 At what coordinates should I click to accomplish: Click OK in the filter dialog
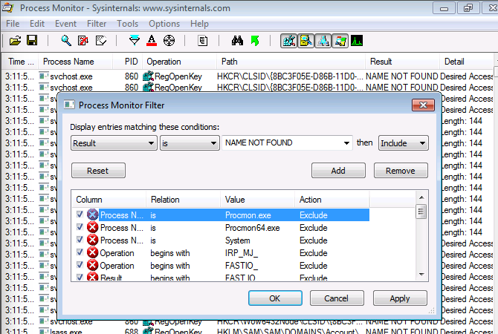275,298
